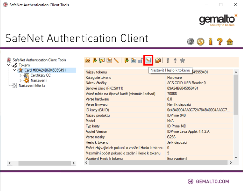The image size is (243, 191).
Task: Click the 'Není k dispozici' firmware value
Action: pos(179,104)
